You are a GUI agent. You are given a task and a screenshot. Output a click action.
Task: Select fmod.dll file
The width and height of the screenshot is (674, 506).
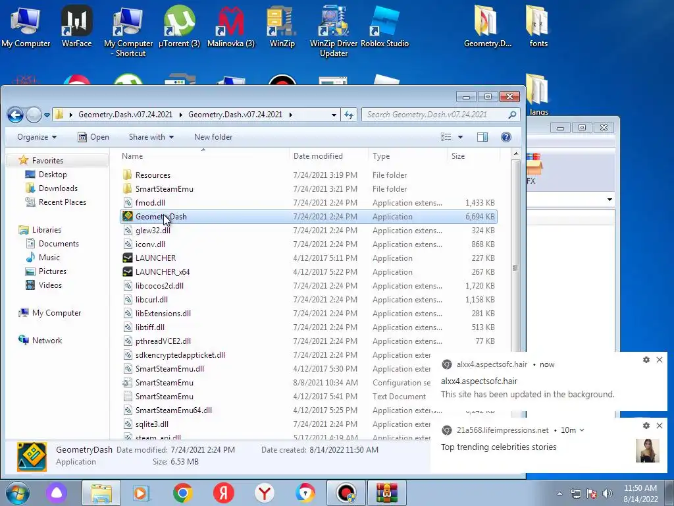308,203
